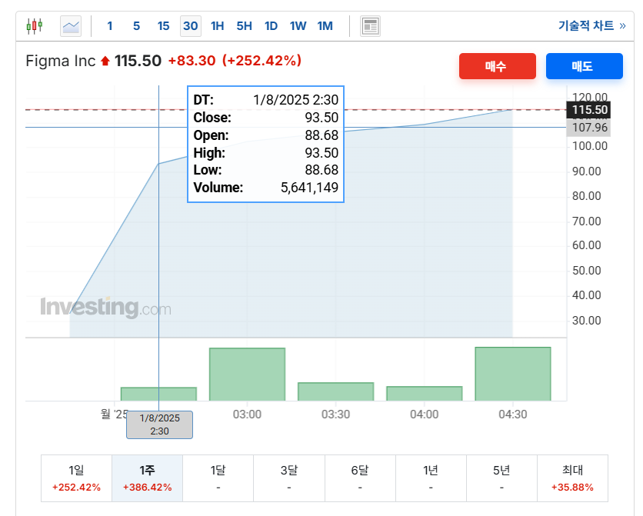
Task: Set chart interval to 1 minute
Action: (x=109, y=26)
